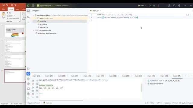Open the Version control dropdown
Viewport: 193px width, 108px height.
click(62, 5)
